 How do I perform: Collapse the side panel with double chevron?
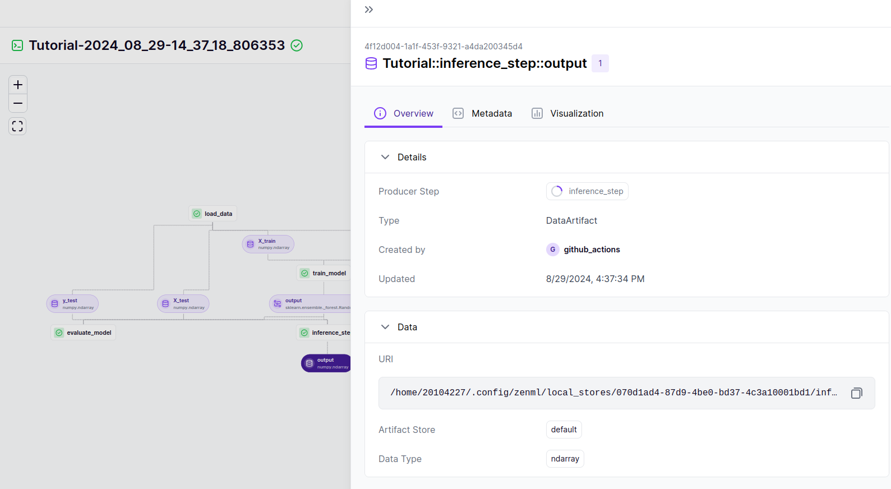click(x=368, y=10)
